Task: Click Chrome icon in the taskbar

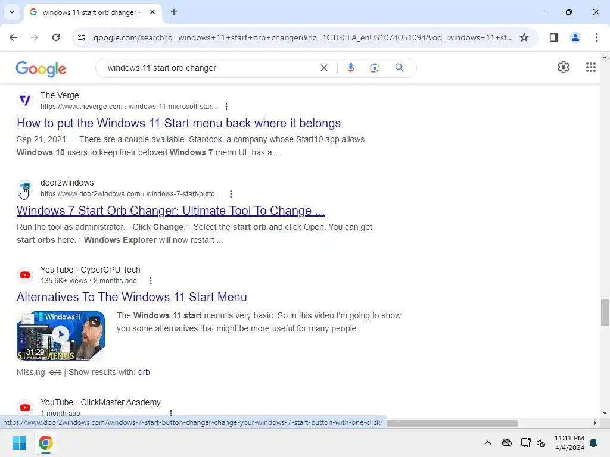Action: (x=45, y=443)
